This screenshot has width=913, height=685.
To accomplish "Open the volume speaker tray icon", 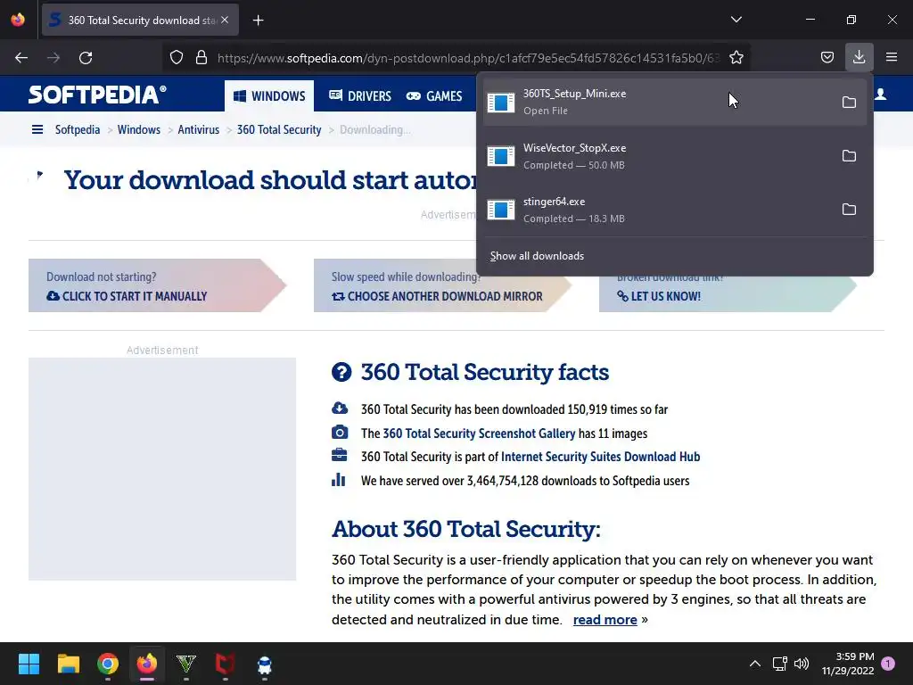I will pos(802,664).
